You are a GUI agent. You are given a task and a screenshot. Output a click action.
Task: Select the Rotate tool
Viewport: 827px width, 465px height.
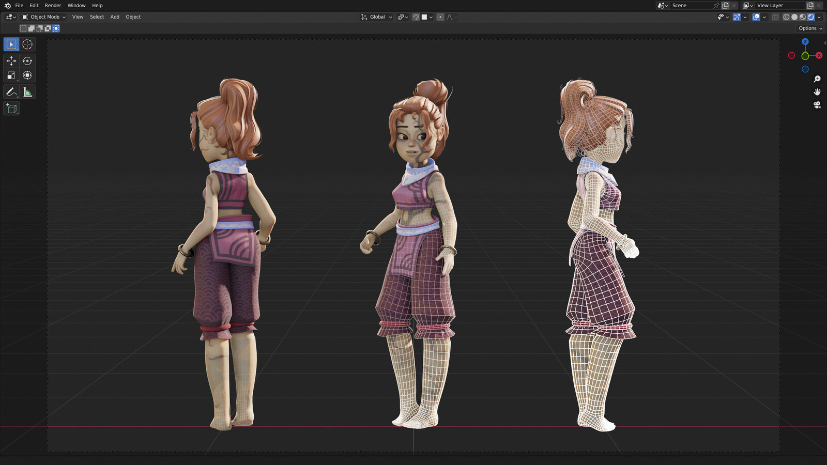coord(27,61)
